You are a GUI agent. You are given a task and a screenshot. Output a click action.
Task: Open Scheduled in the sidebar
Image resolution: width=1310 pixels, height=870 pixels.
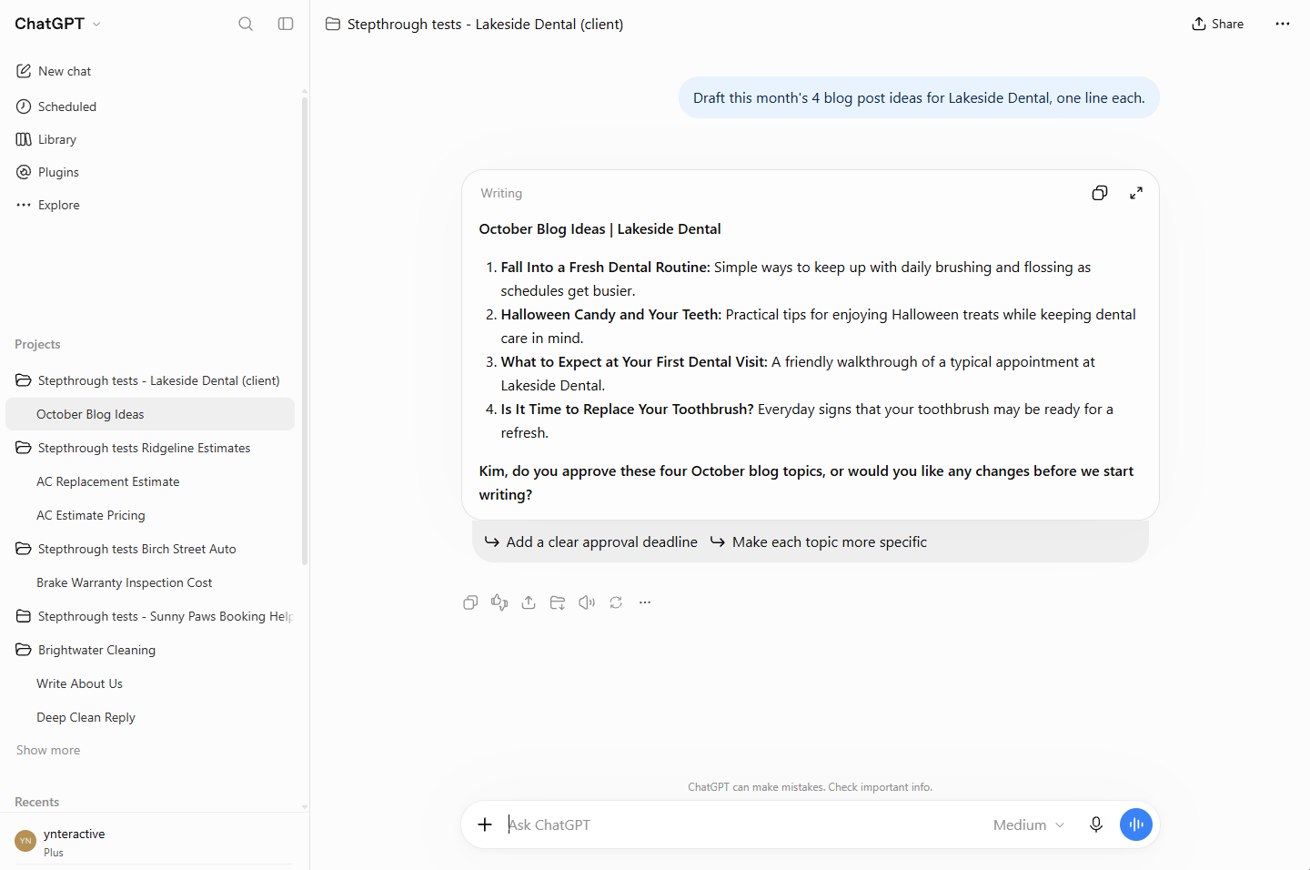pyautogui.click(x=150, y=106)
